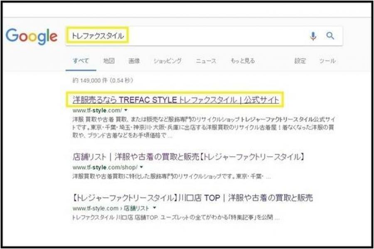Expand the dropdown arrow after the 店舗リスト breadcrumb

(154, 208)
